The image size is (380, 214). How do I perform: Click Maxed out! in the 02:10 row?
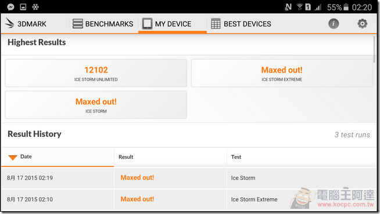(137, 200)
